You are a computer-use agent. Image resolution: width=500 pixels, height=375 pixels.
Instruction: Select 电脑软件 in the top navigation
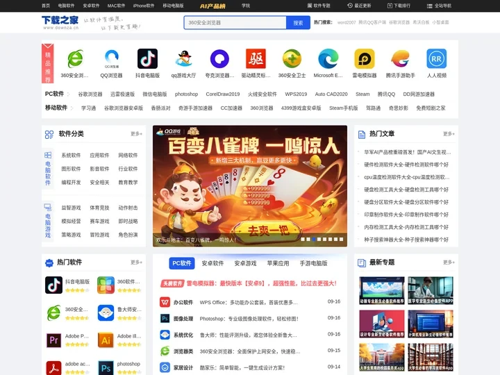(66, 6)
